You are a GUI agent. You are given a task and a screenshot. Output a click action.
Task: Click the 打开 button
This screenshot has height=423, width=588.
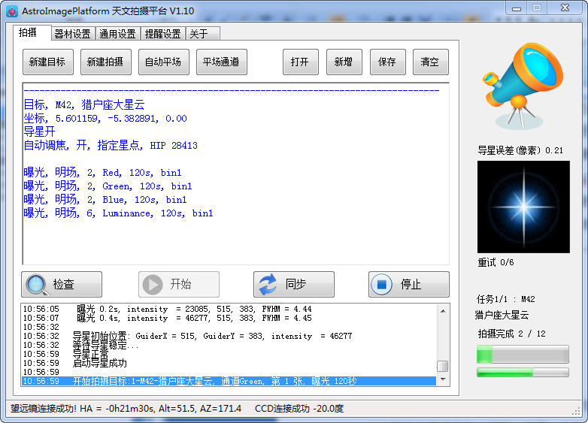coord(300,62)
